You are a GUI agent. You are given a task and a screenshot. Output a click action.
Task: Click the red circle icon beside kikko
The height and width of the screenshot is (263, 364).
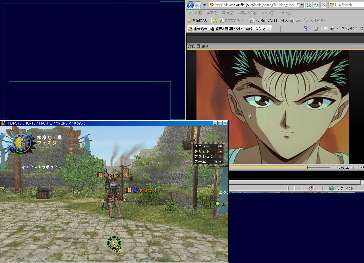(x=106, y=175)
